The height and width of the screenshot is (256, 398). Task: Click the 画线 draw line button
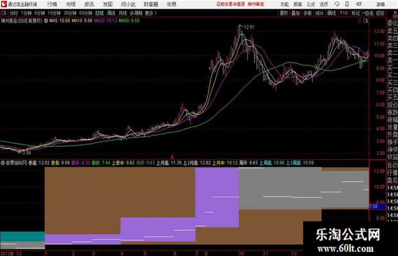pyautogui.click(x=332, y=13)
